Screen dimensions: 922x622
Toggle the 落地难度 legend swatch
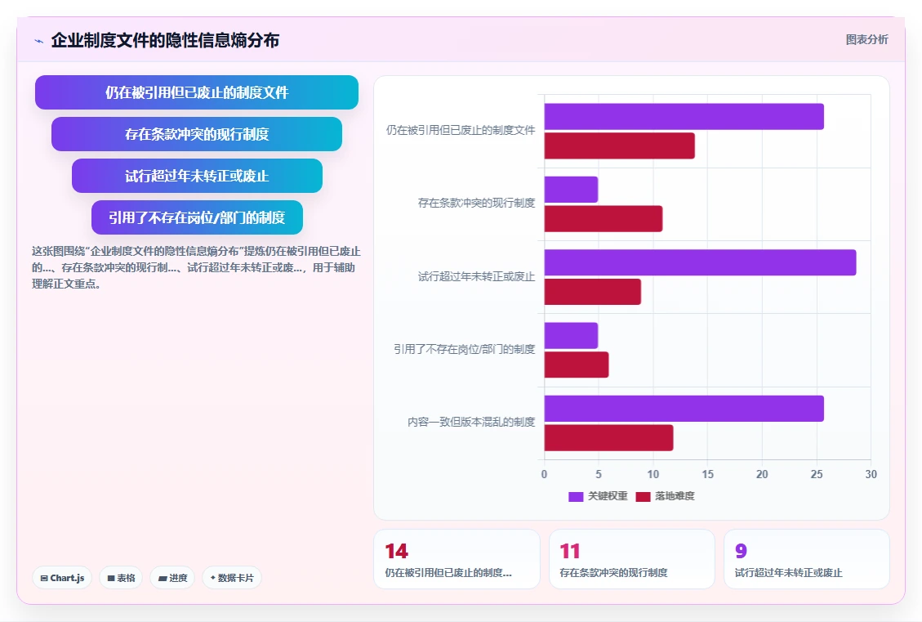coord(644,497)
